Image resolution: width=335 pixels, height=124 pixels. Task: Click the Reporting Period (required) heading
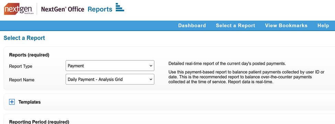click(39, 122)
